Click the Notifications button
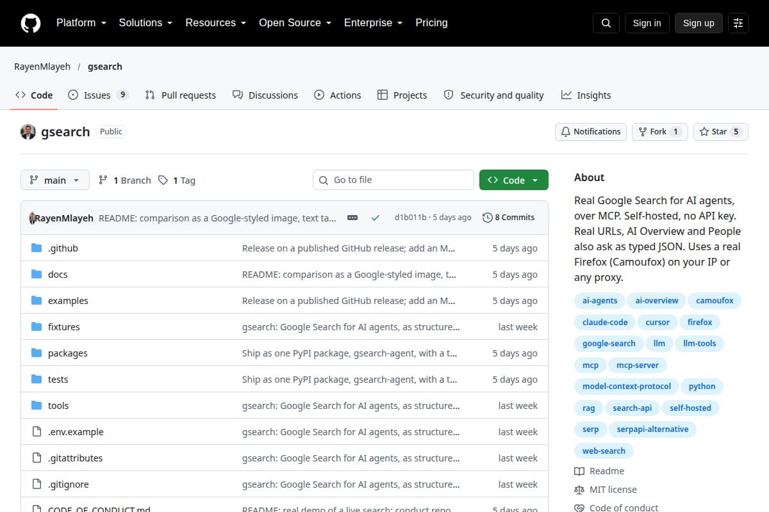Image resolution: width=769 pixels, height=512 pixels. (x=591, y=132)
